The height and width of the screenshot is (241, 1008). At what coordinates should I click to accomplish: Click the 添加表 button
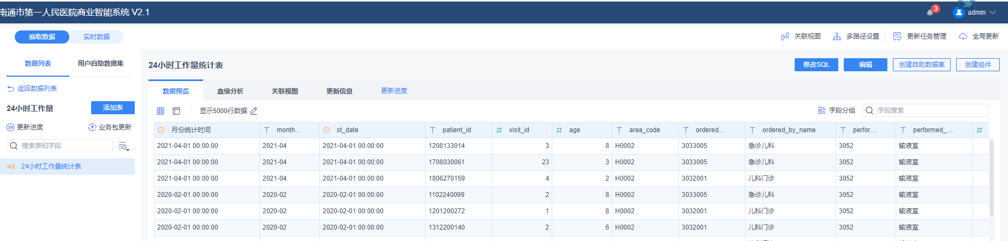click(113, 108)
